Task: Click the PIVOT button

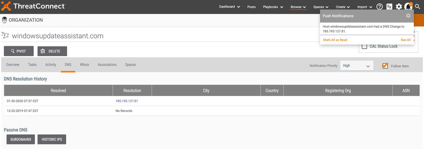Action: pos(19,51)
